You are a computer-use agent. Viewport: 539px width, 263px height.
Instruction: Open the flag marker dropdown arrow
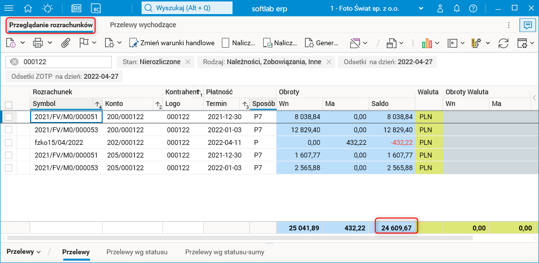coord(94,43)
